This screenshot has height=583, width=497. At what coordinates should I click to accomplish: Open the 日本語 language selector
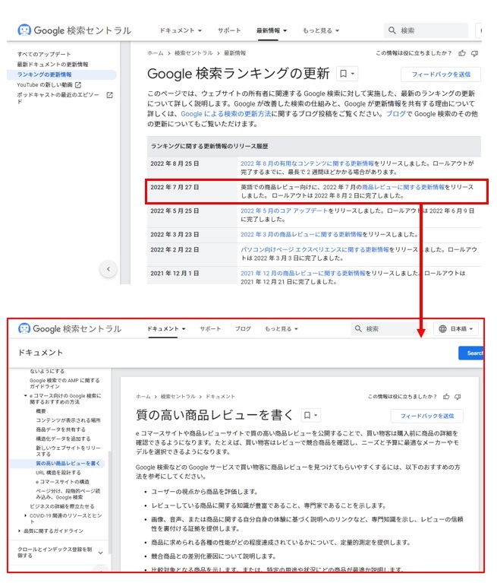pyautogui.click(x=456, y=328)
